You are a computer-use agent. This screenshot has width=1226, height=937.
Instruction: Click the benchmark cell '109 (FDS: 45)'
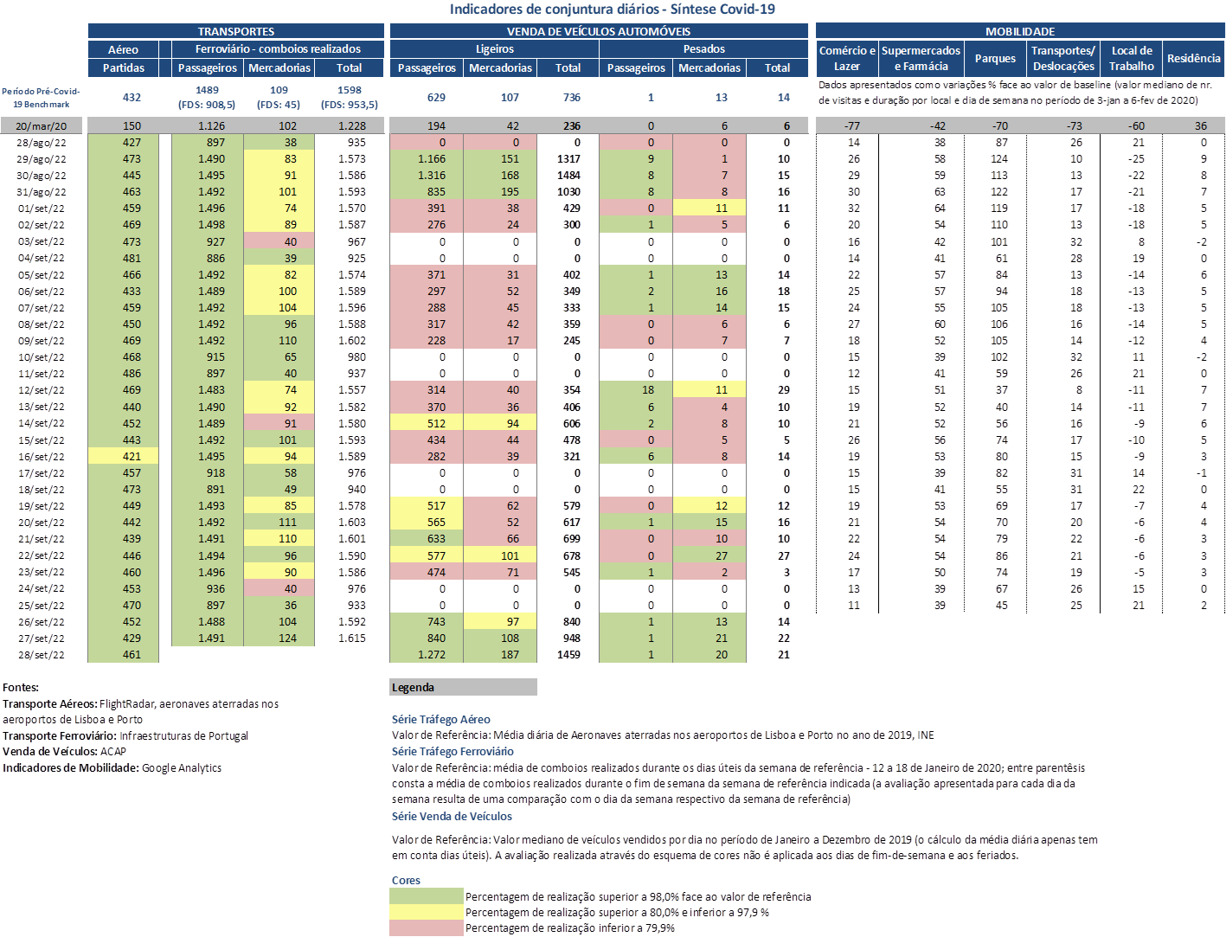(279, 97)
